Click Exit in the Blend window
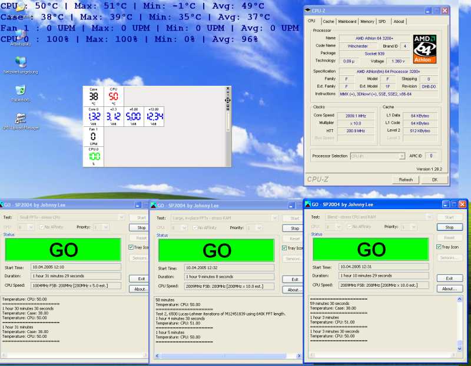Screen dimensions: 471x366 click(450, 278)
